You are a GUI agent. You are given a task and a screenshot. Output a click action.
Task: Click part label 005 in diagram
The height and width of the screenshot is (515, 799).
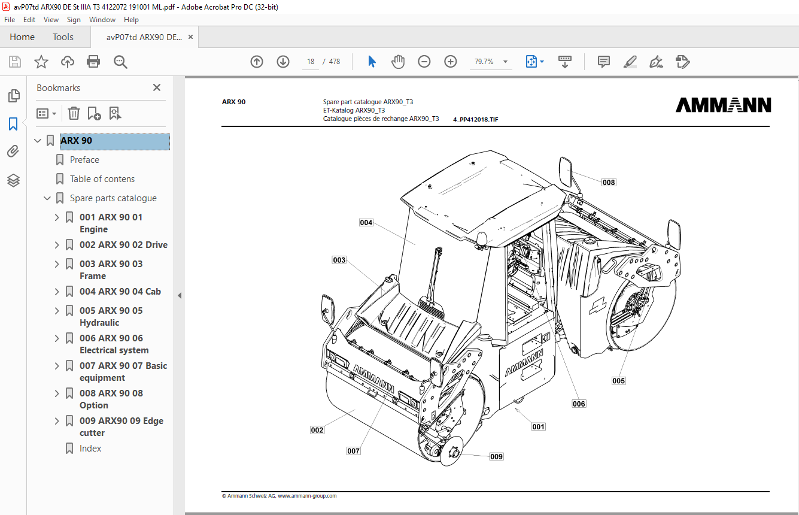pyautogui.click(x=618, y=381)
